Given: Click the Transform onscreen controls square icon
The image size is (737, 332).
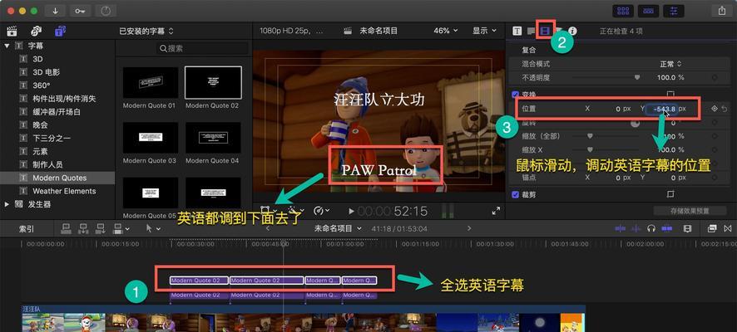Looking at the screenshot, I should 670,95.
